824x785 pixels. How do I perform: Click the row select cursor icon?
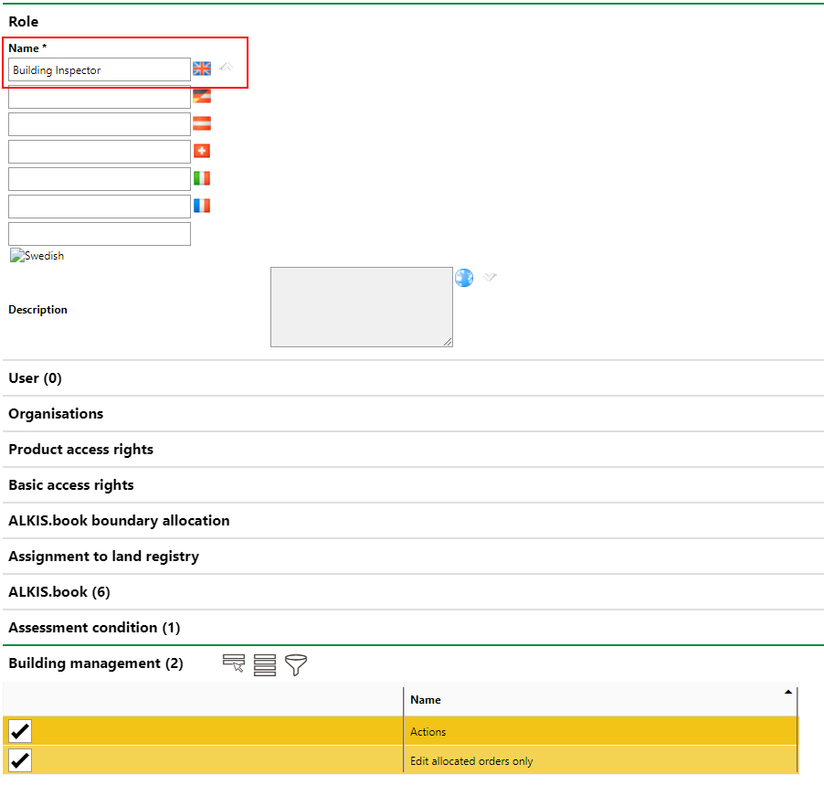[234, 664]
